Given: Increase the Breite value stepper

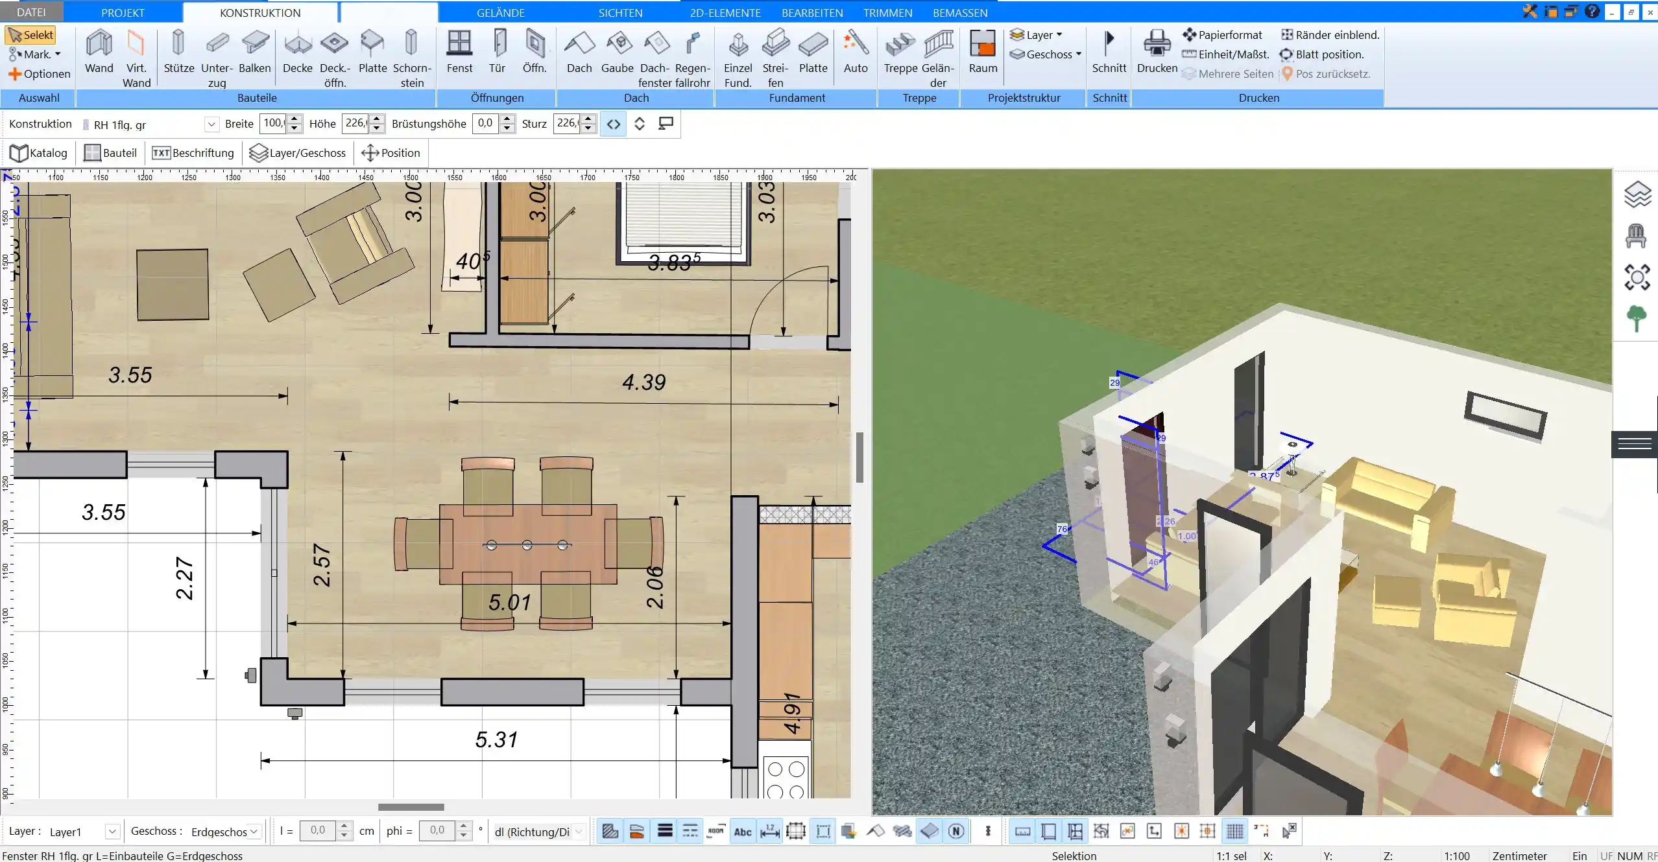Looking at the screenshot, I should 294,119.
